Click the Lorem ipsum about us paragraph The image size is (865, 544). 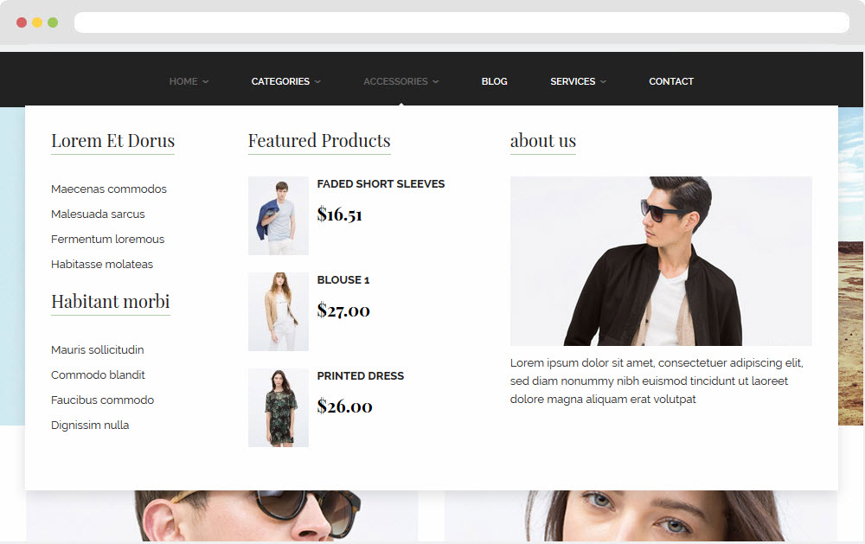pyautogui.click(x=657, y=381)
